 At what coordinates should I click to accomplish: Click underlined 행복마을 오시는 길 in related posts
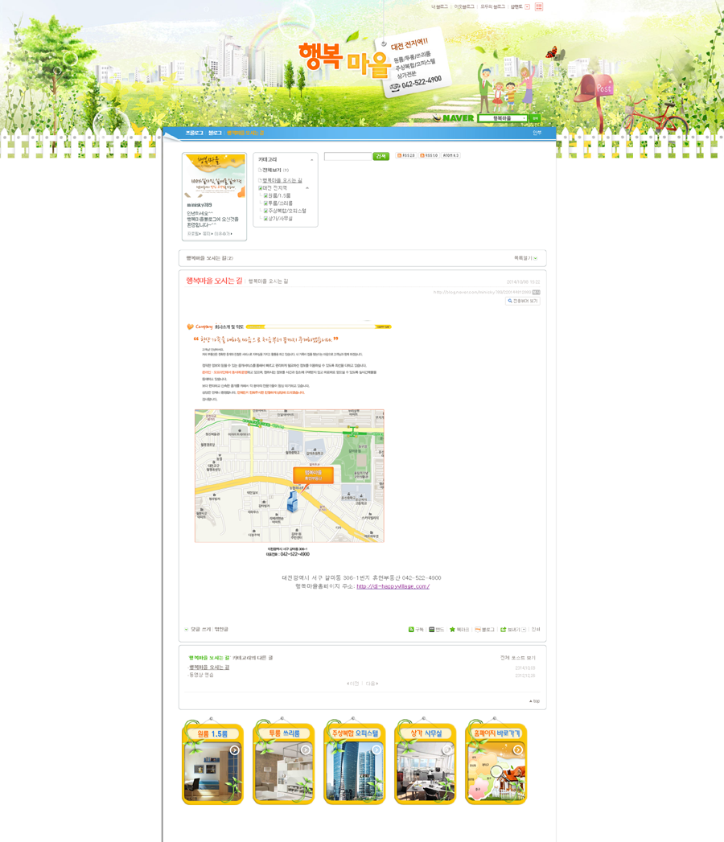pyautogui.click(x=209, y=667)
